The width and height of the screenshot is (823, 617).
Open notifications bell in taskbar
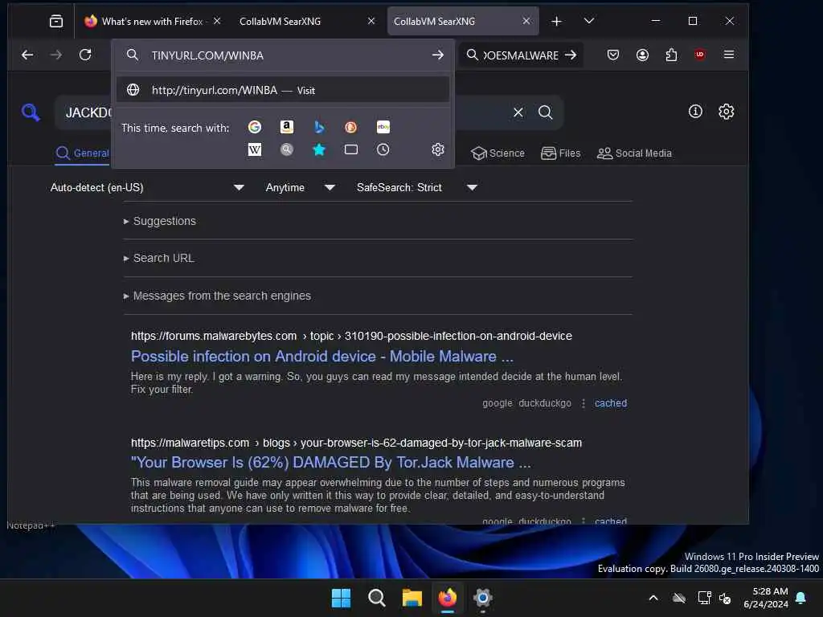(801, 598)
